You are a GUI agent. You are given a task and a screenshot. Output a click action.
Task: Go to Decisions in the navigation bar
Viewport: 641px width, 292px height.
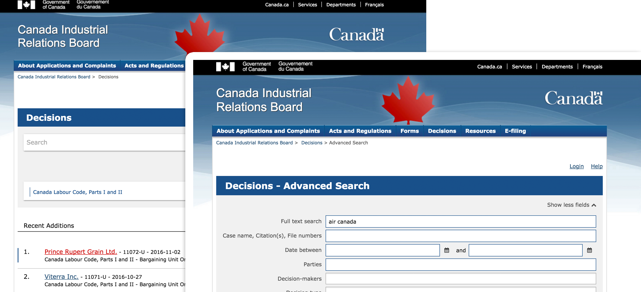pyautogui.click(x=442, y=131)
